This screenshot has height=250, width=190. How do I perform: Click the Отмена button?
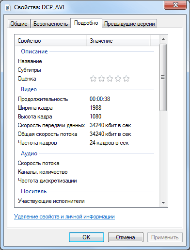tap(126, 237)
